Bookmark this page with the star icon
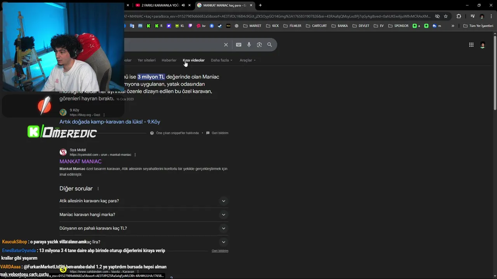497x279 pixels. click(x=446, y=16)
